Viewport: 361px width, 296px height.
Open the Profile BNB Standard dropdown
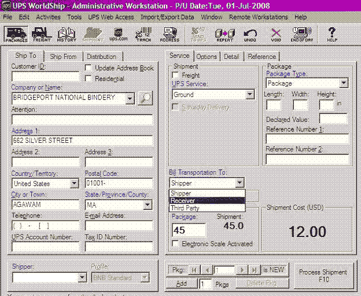coord(145,277)
